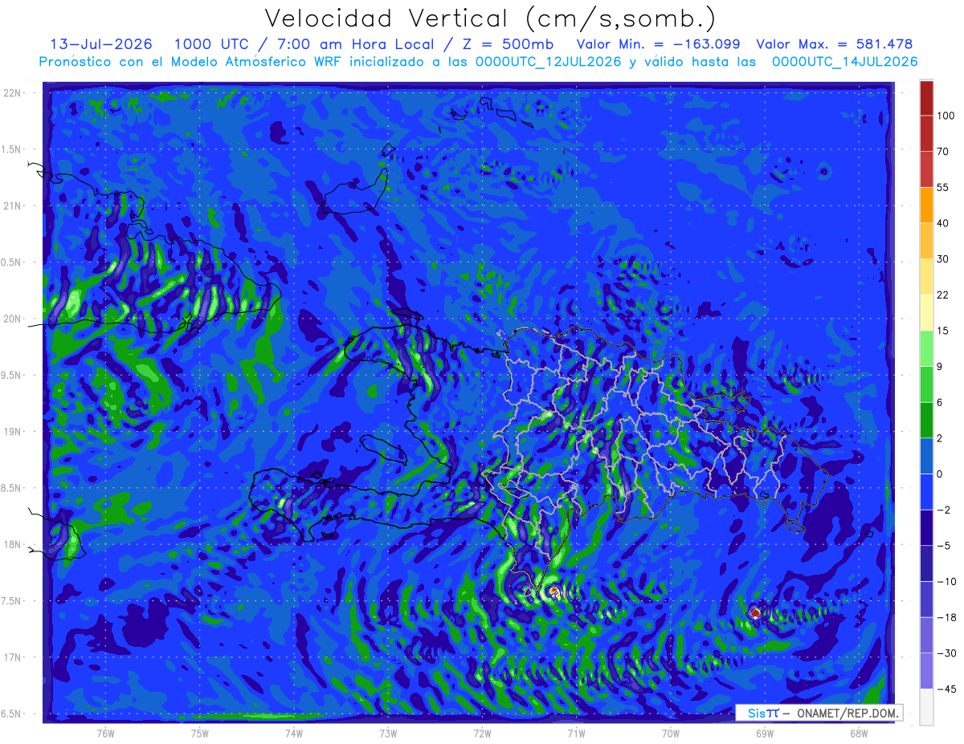
Task: Pick the blue swatch between -2 and 0
Action: tap(926, 491)
